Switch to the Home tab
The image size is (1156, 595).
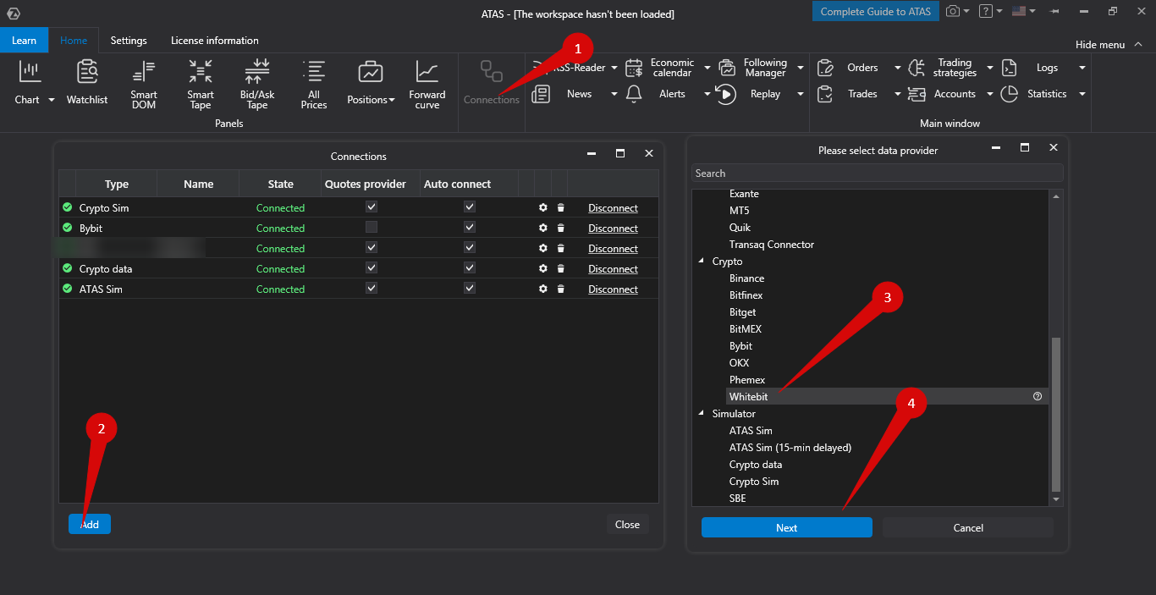[x=74, y=40]
